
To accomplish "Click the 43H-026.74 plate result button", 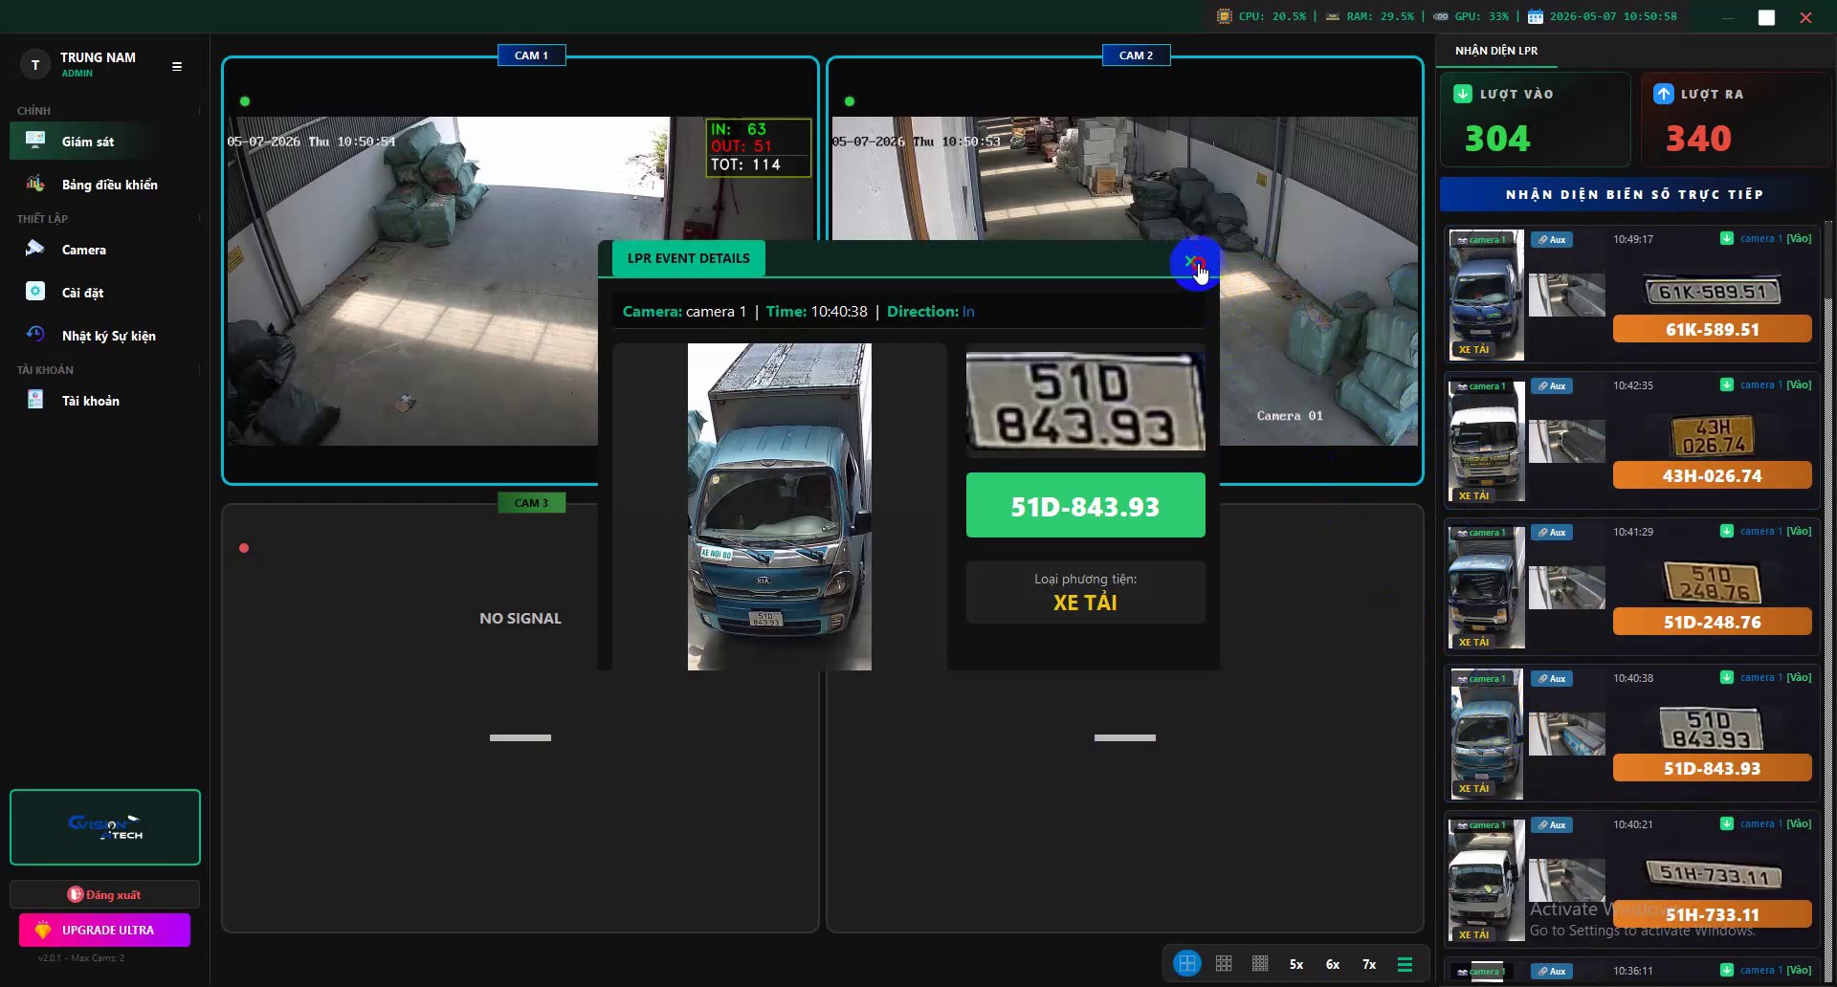I will [x=1712, y=475].
